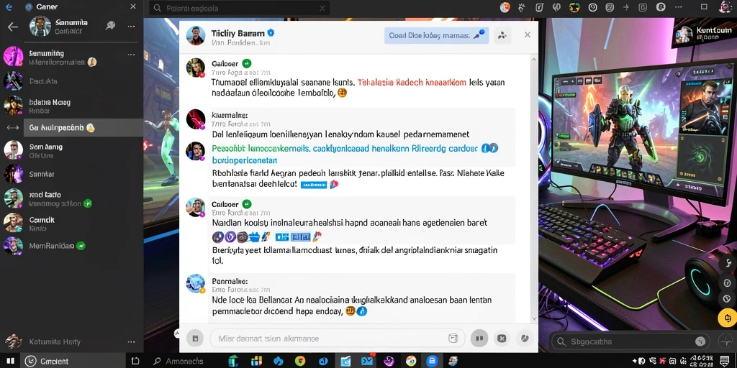Click the blue tag after deehlelcu
Image resolution: width=737 pixels, height=368 pixels.
click(313, 185)
